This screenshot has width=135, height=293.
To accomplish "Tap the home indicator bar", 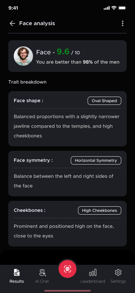I will pos(67,291).
